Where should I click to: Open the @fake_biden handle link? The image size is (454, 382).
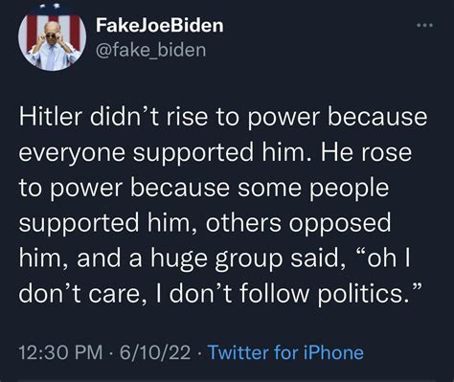(151, 51)
